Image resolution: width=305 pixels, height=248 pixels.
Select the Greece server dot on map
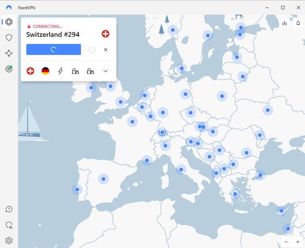point(235,194)
